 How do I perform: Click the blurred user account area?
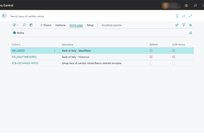click(x=171, y=5)
